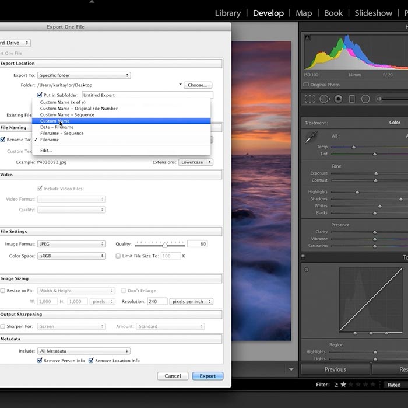Toggle the Rename To checkbox

click(x=3, y=140)
